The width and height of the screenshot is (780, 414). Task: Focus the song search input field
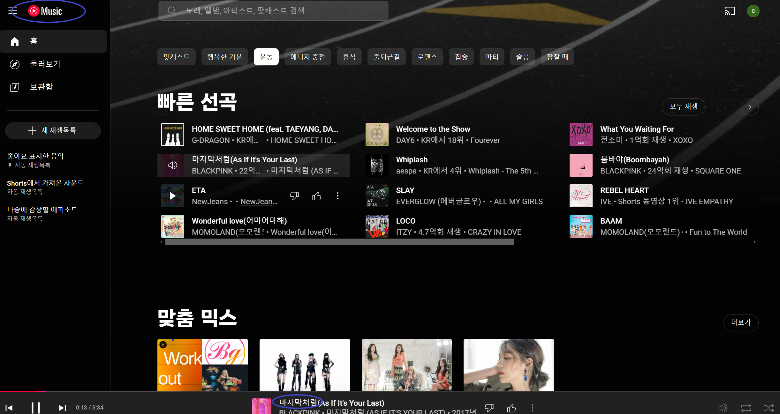point(273,11)
